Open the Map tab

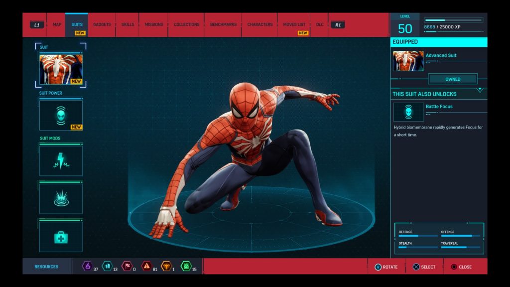coord(57,25)
